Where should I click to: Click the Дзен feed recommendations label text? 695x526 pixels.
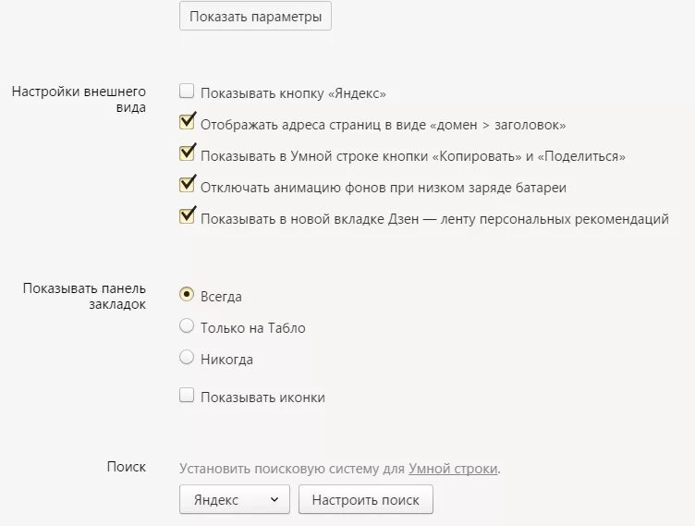tap(434, 219)
